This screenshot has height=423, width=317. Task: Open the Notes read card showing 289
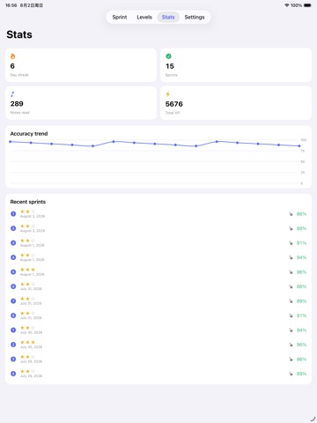coord(81,103)
